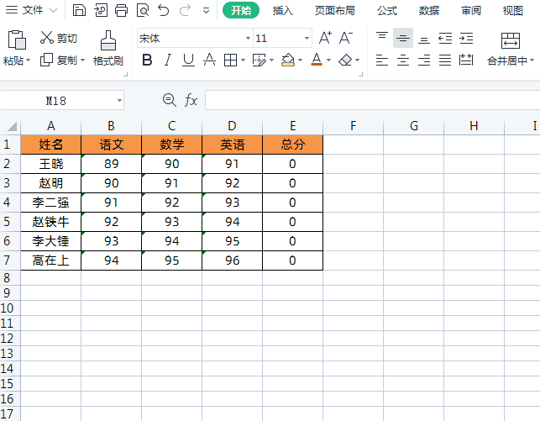This screenshot has width=540, height=421.
Task: Expand the Paste (粘贴) dropdown arrow
Action: tap(29, 61)
